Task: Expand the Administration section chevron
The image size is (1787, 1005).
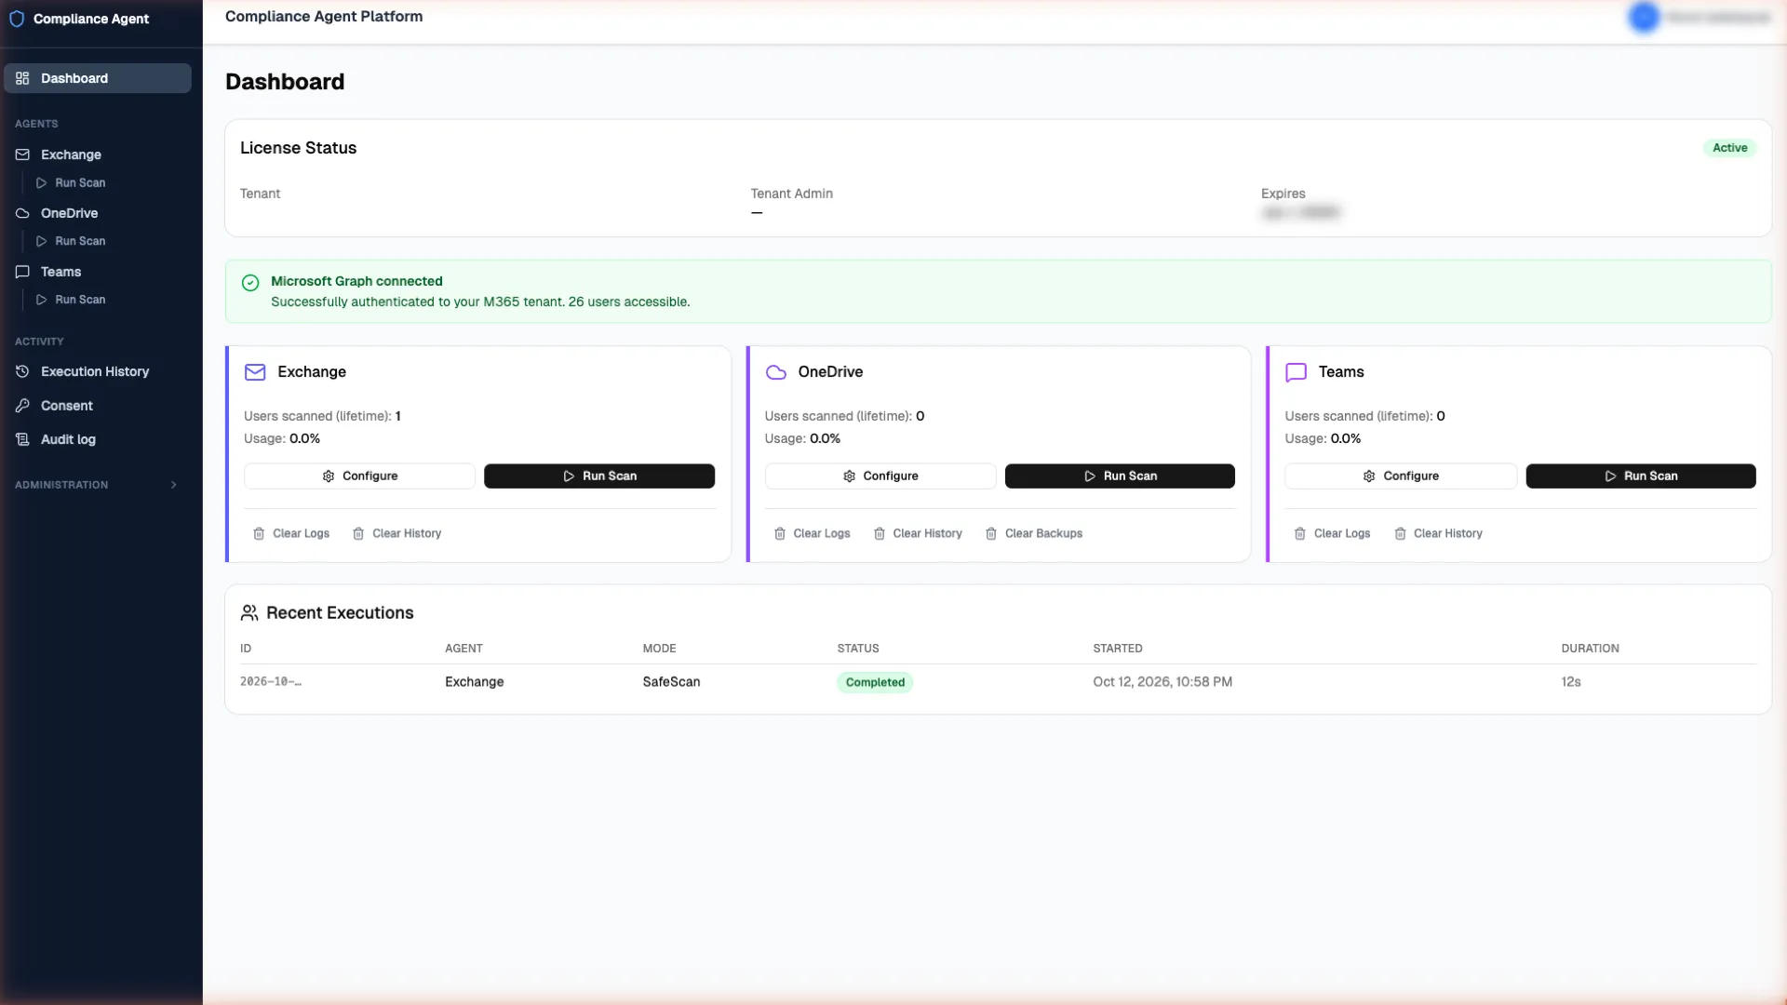Action: point(174,485)
